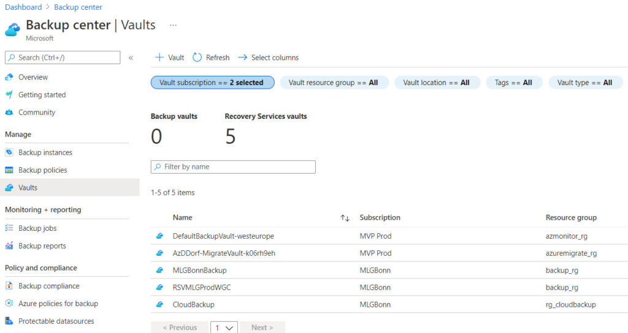Open Tags filter pill
This screenshot has width=628, height=333.
514,83
